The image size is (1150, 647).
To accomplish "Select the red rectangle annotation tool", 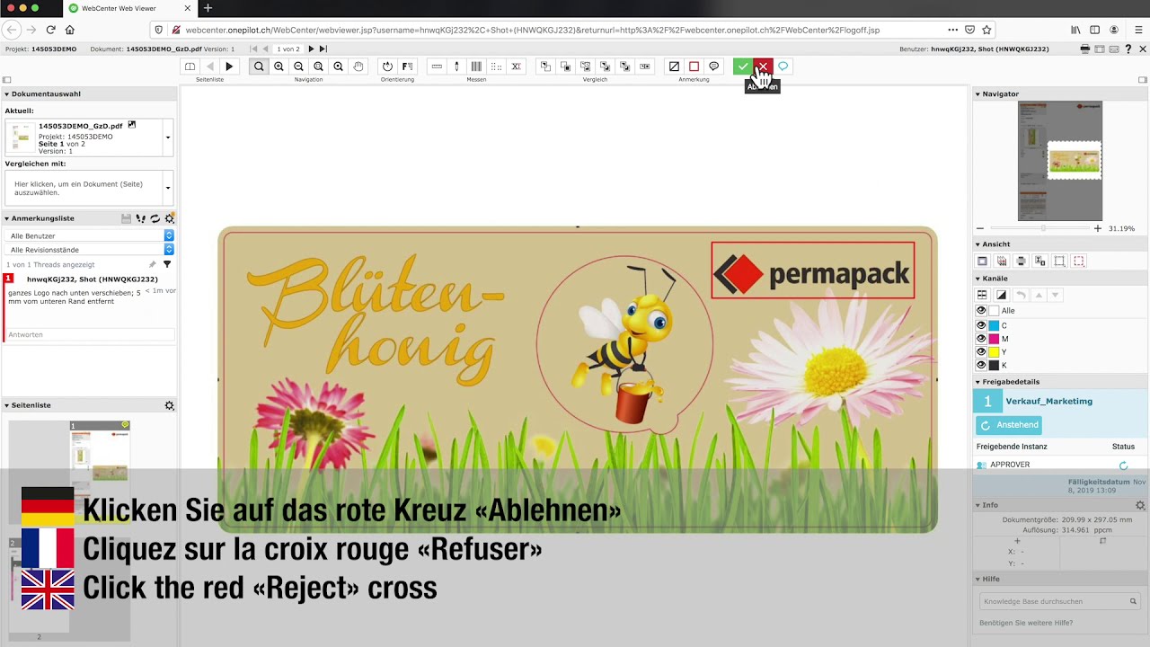I will click(694, 66).
